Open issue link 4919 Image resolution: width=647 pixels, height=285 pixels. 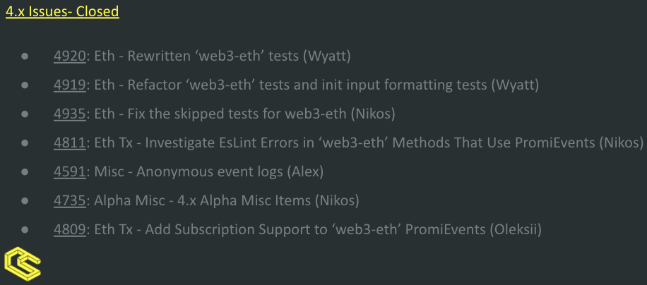(x=70, y=85)
